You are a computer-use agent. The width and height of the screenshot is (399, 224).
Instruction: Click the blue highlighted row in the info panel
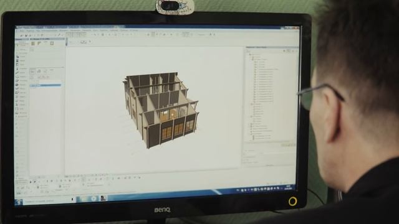click(46, 86)
